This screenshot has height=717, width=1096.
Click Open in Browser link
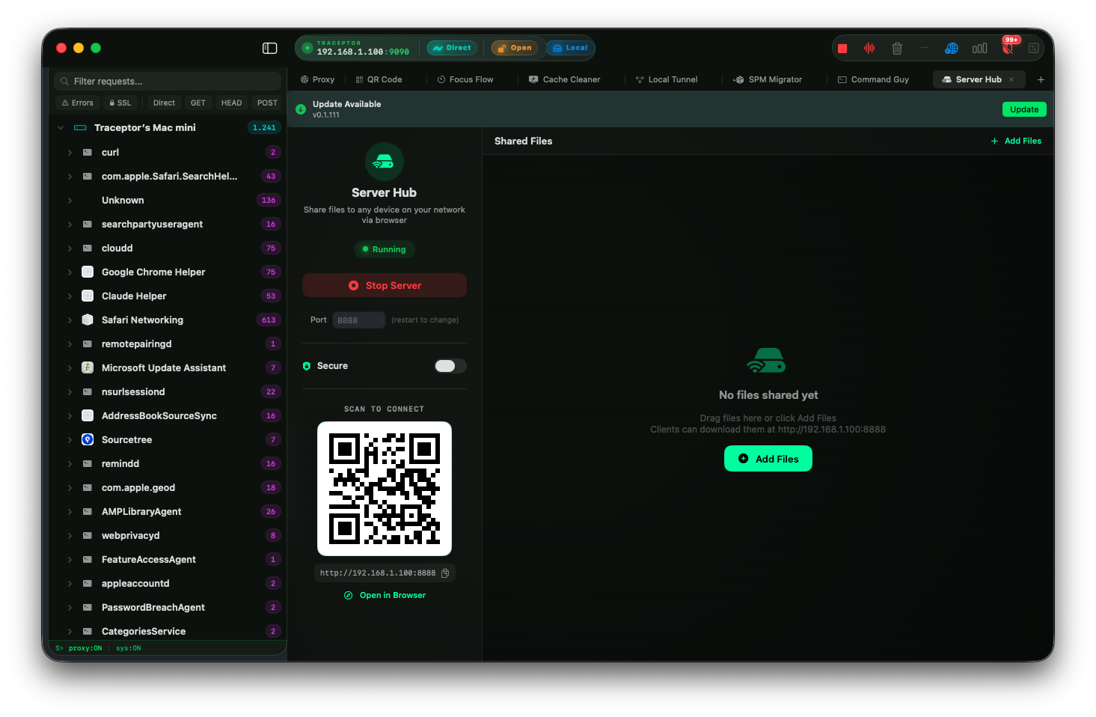385,596
